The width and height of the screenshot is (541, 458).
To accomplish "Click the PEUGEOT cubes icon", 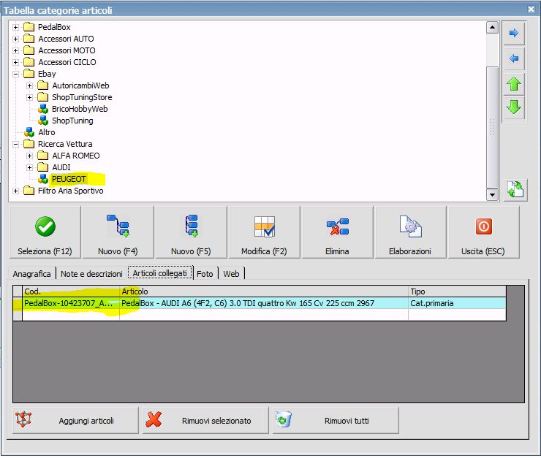I will (x=43, y=179).
